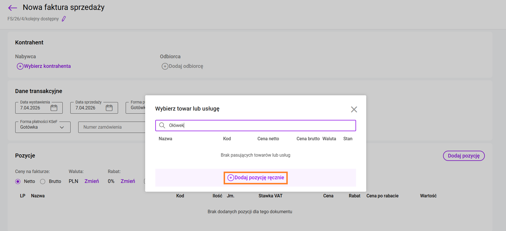Screen dimensions: 506x231
Task: Click the Nazwa column header in dialog
Action: pos(165,139)
